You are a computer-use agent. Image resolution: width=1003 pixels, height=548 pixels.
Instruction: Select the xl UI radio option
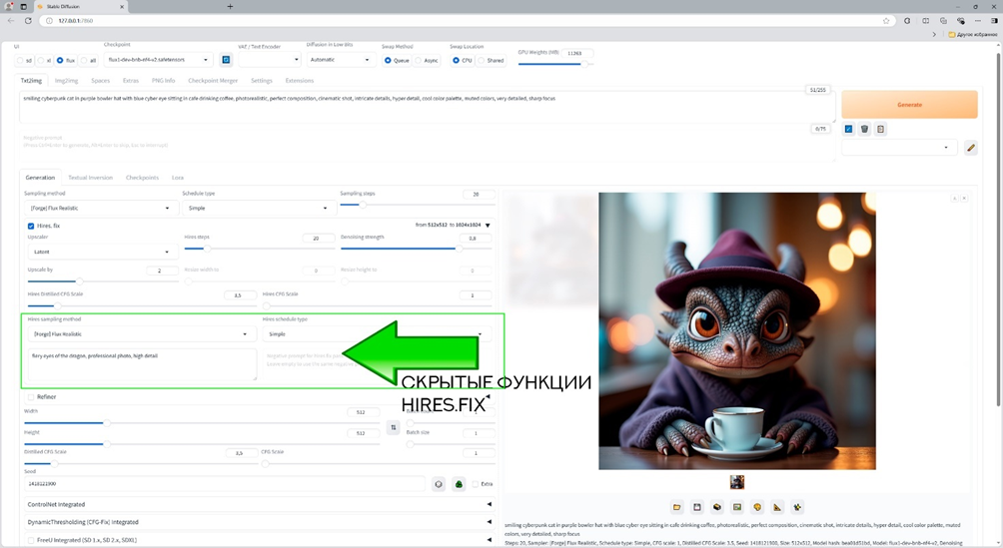[x=44, y=60]
